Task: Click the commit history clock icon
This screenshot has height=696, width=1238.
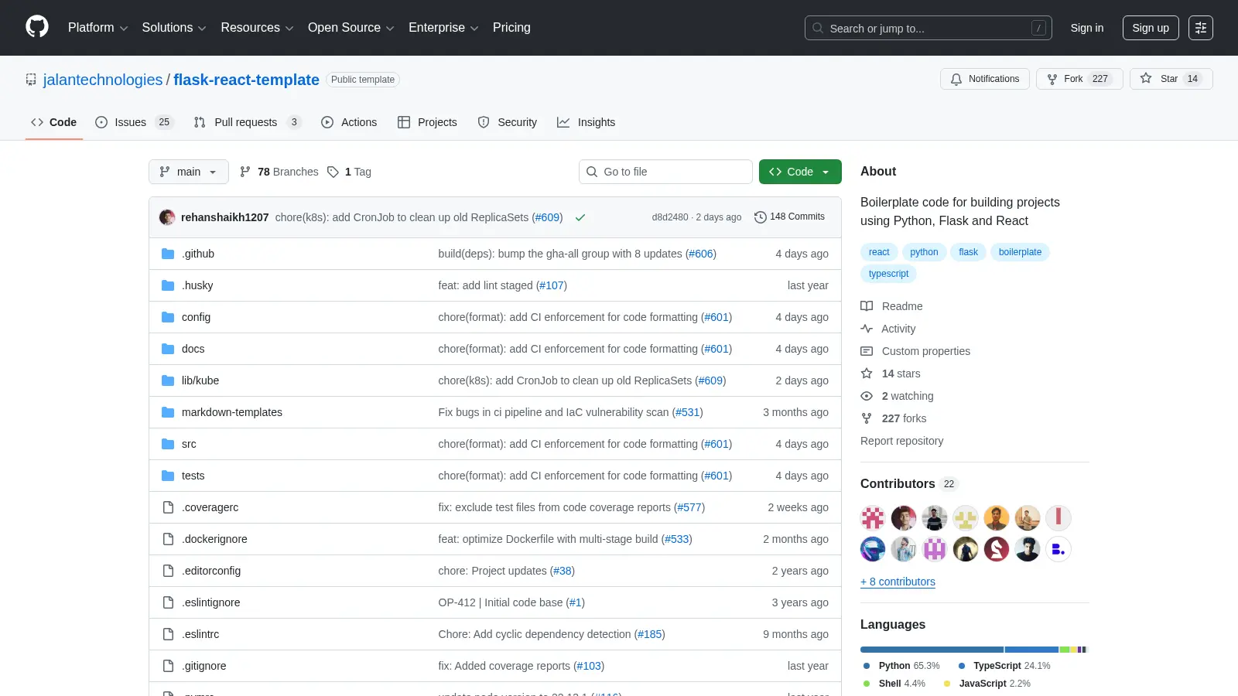Action: click(x=761, y=217)
